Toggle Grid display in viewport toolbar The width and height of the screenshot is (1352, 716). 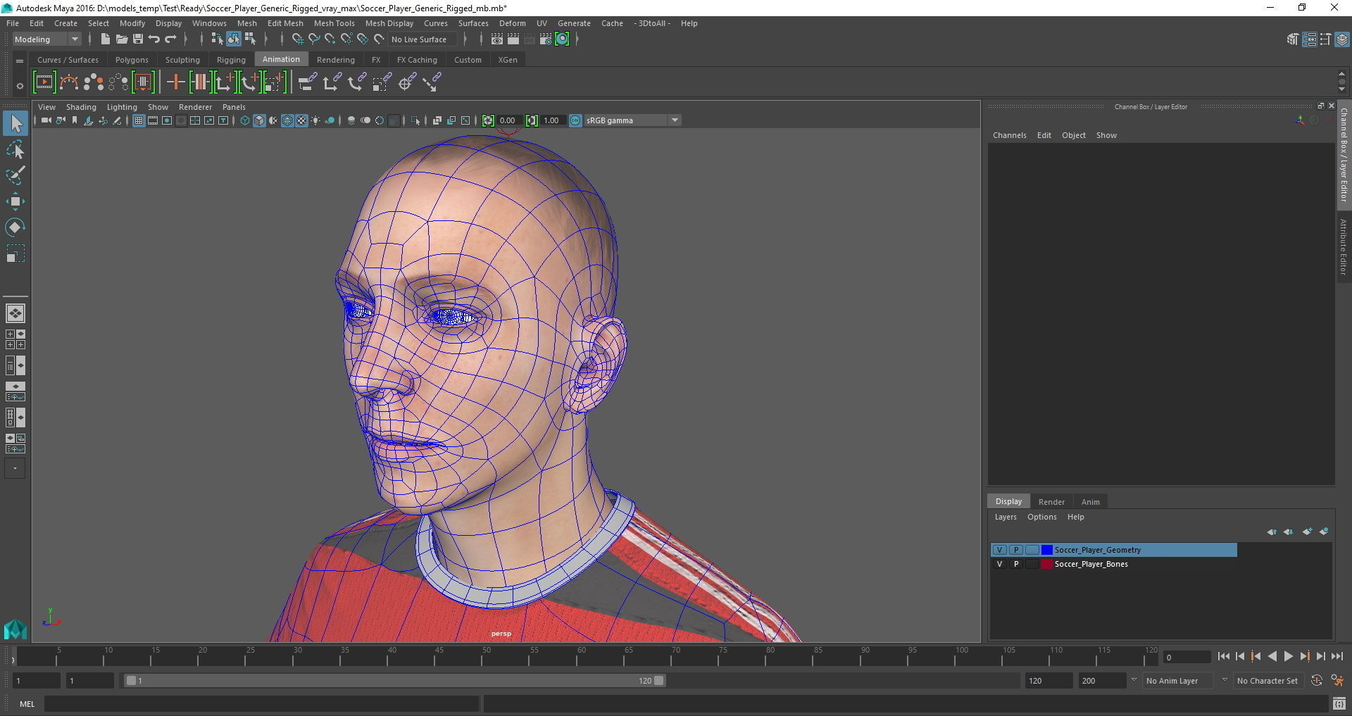coord(139,120)
